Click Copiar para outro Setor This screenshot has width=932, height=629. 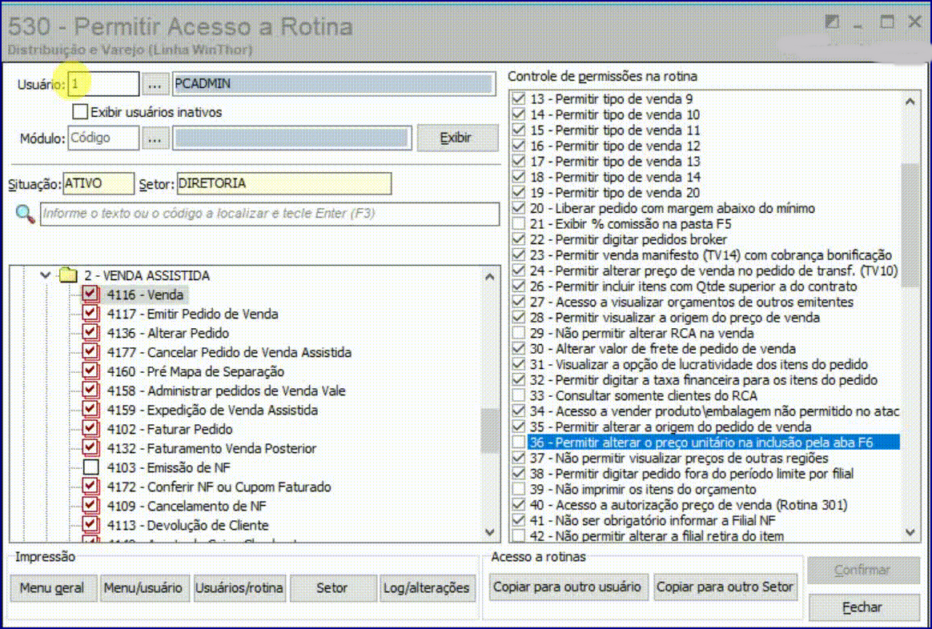[725, 587]
